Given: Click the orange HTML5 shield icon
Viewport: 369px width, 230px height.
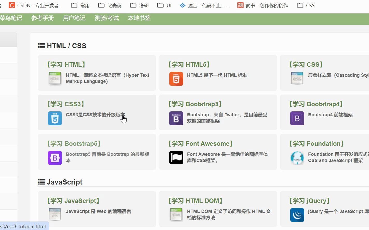Looking at the screenshot, I should point(176,79).
